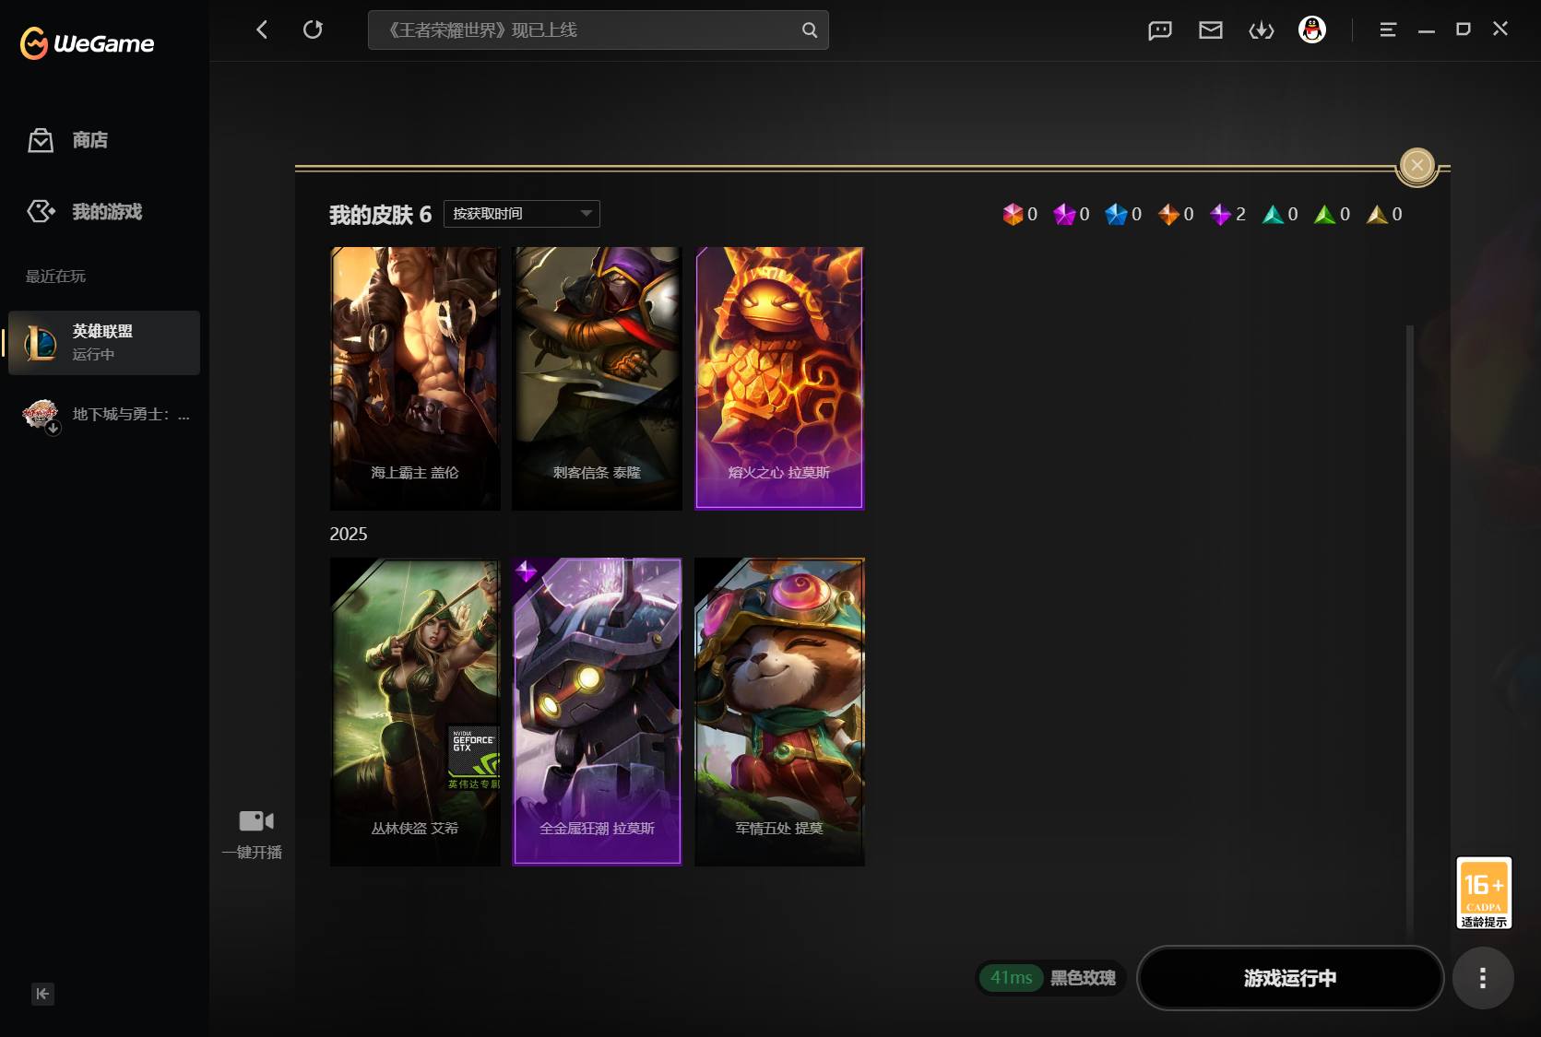
Task: Click the blue gem icon
Action: click(x=1116, y=214)
